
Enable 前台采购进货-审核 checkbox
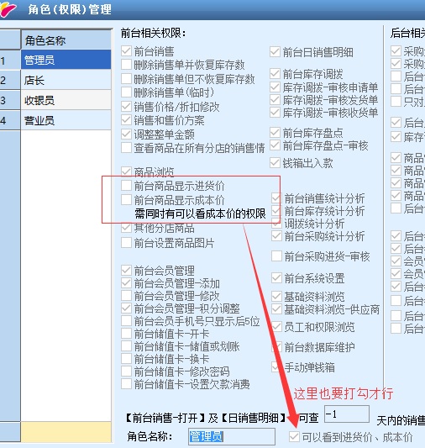276,256
